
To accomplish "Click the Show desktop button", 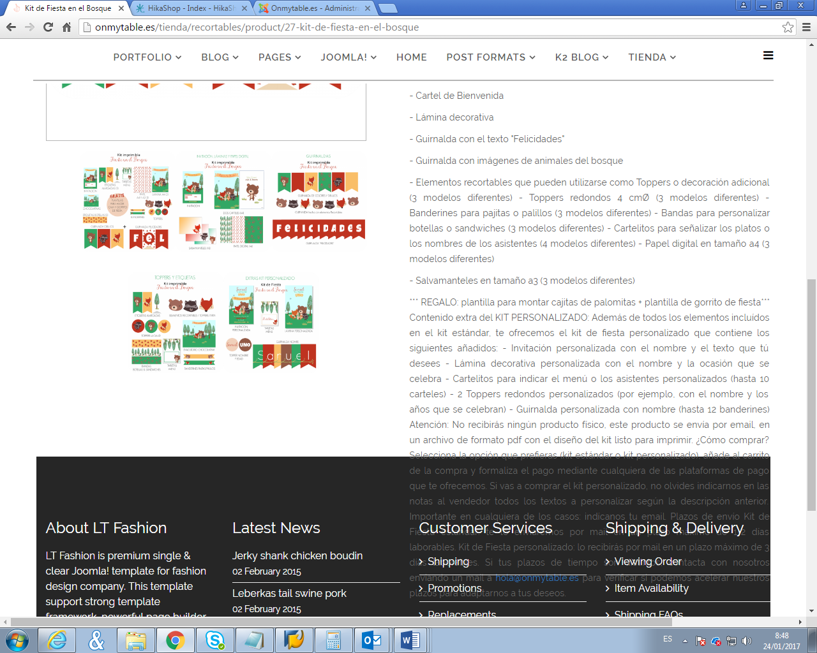I will point(812,640).
